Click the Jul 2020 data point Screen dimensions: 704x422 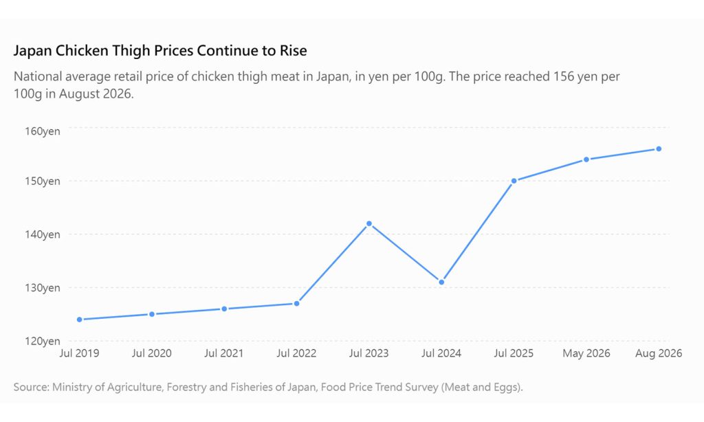click(x=152, y=314)
